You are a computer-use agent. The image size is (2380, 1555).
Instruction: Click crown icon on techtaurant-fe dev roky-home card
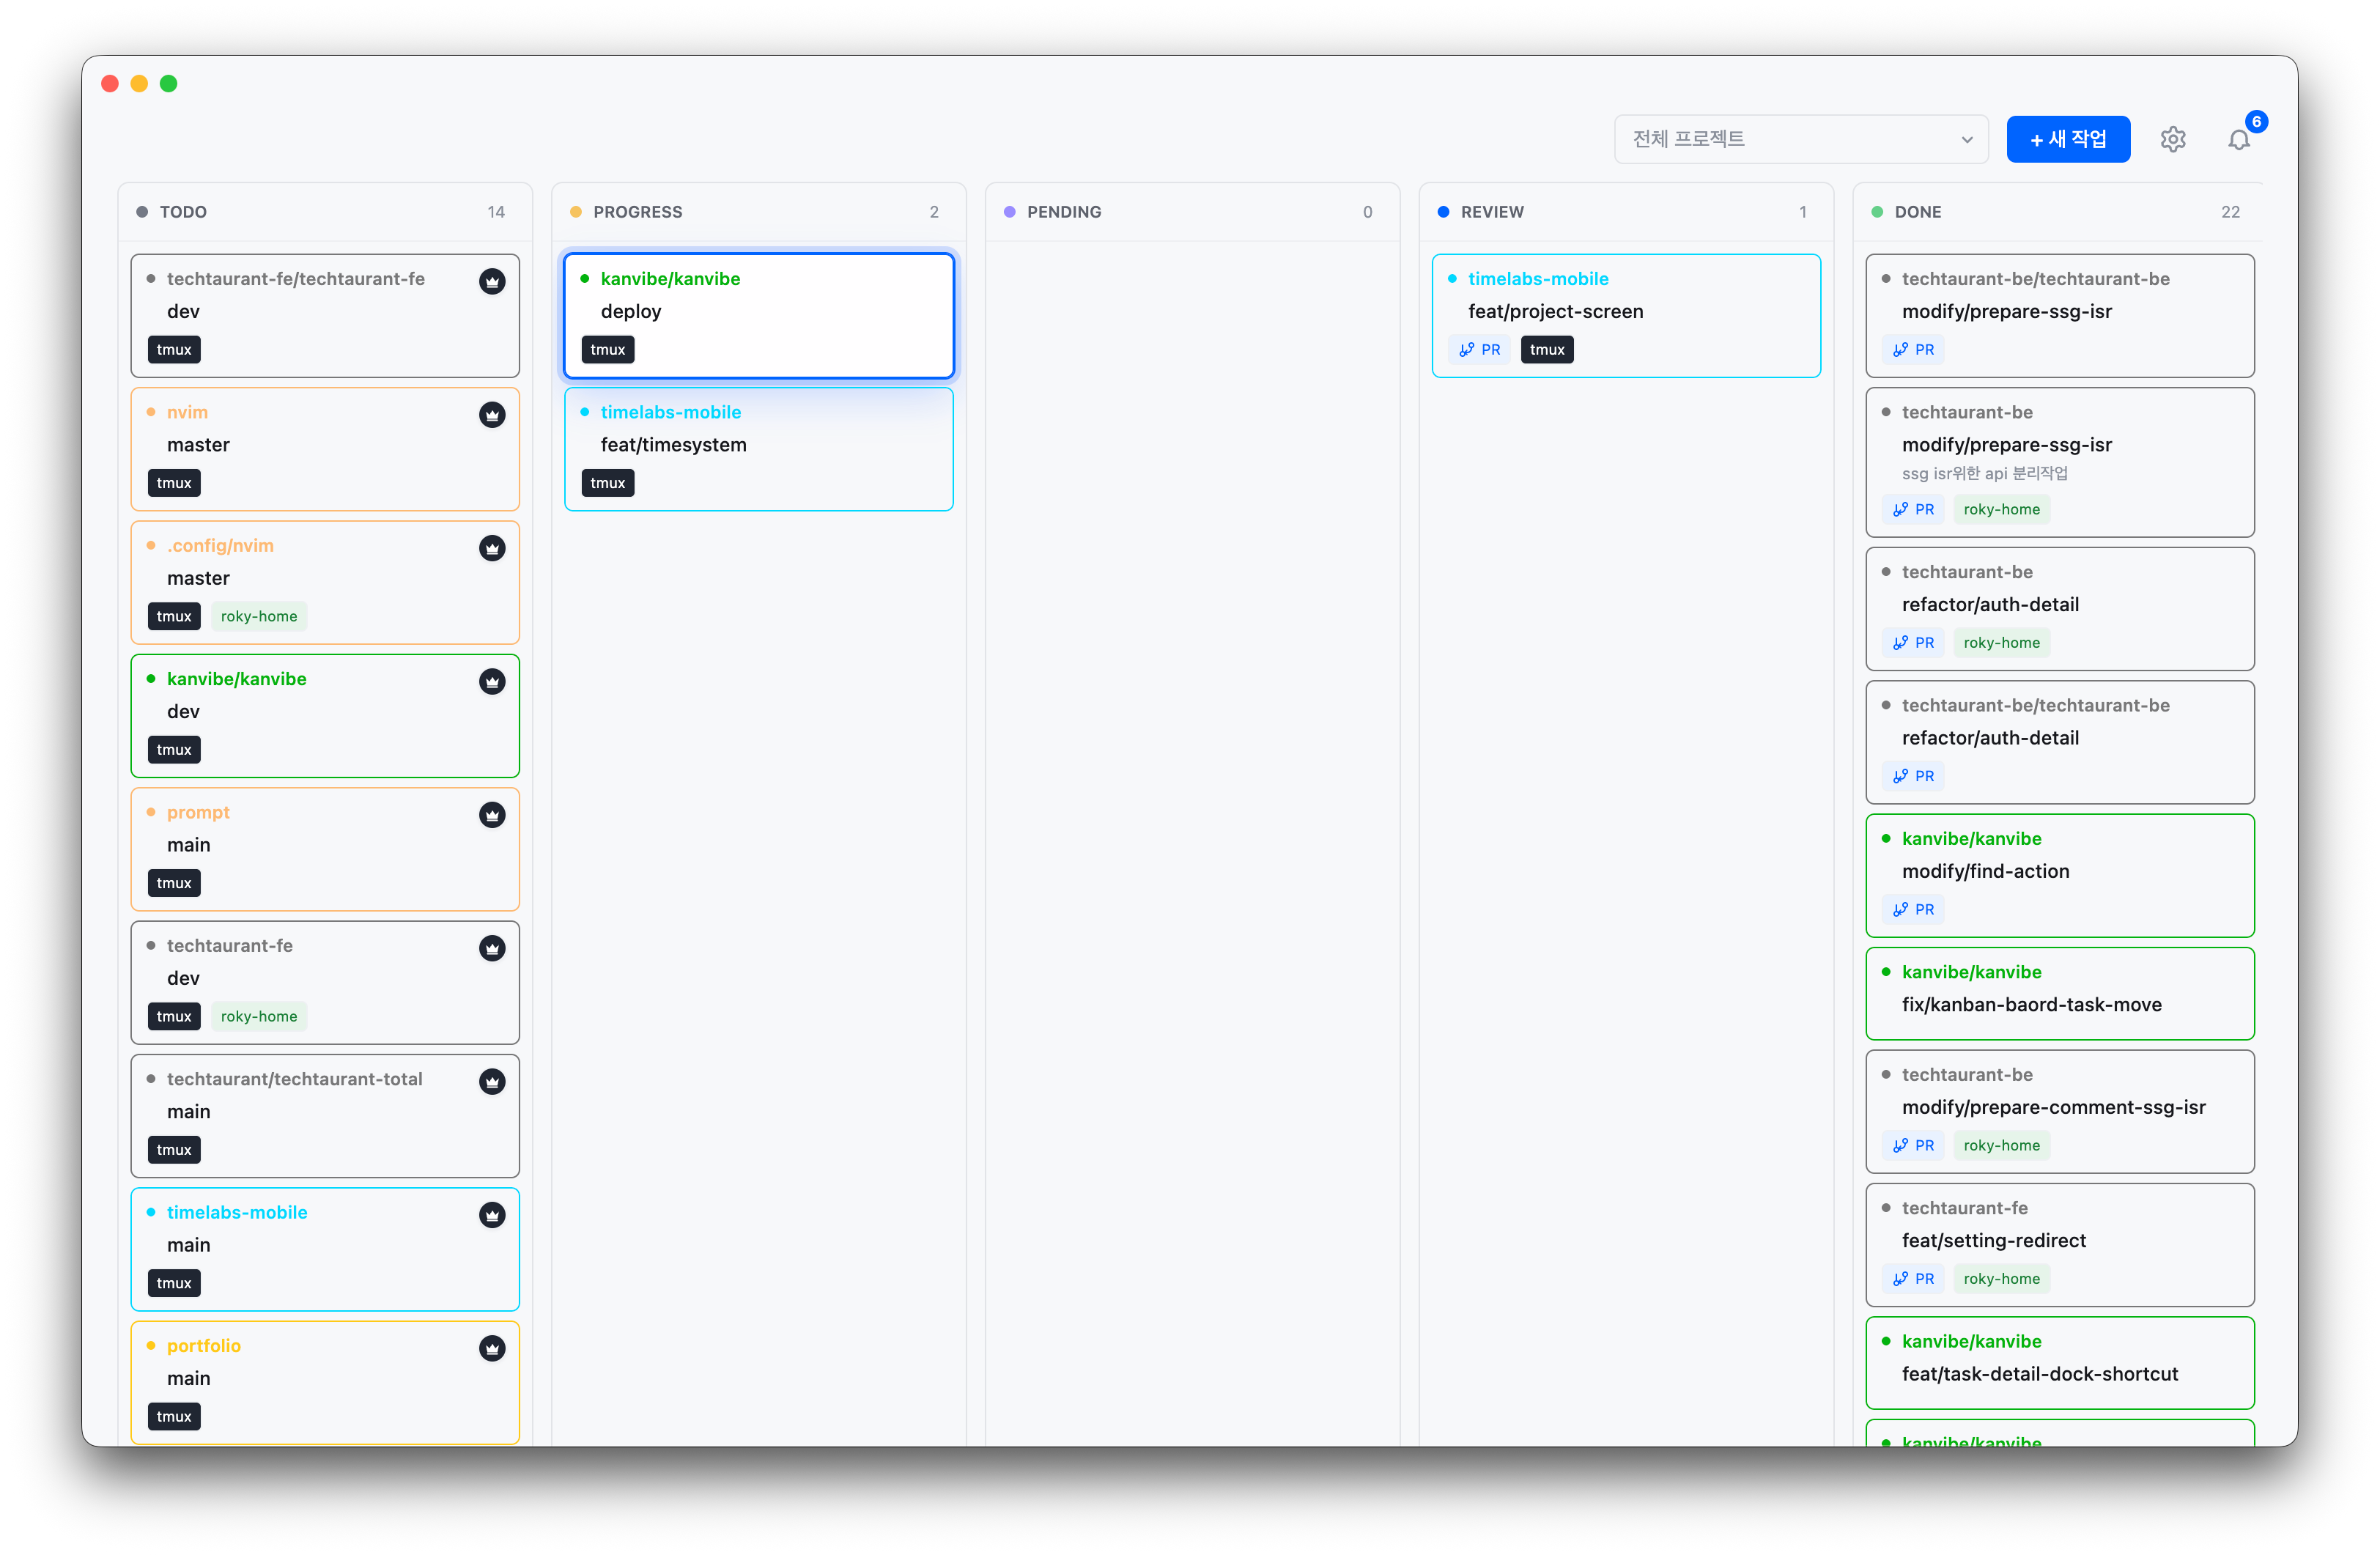pos(492,948)
